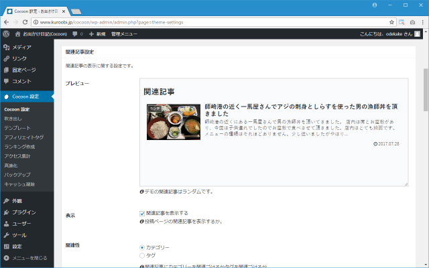
Task: Click the 関連記事設定 section header
Action: (80, 52)
